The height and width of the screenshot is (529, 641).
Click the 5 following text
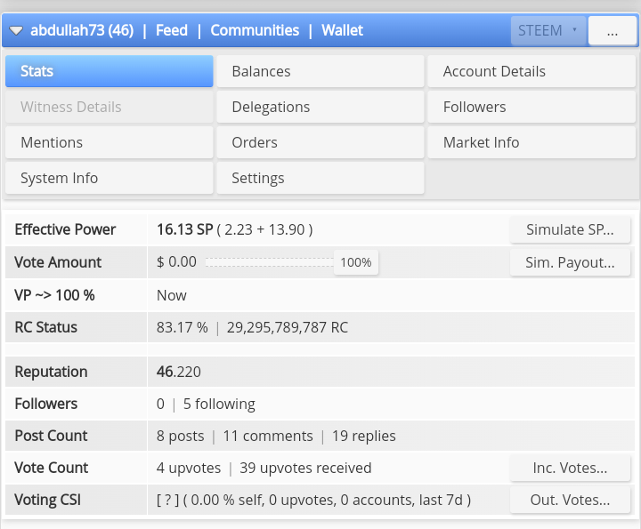tap(219, 404)
